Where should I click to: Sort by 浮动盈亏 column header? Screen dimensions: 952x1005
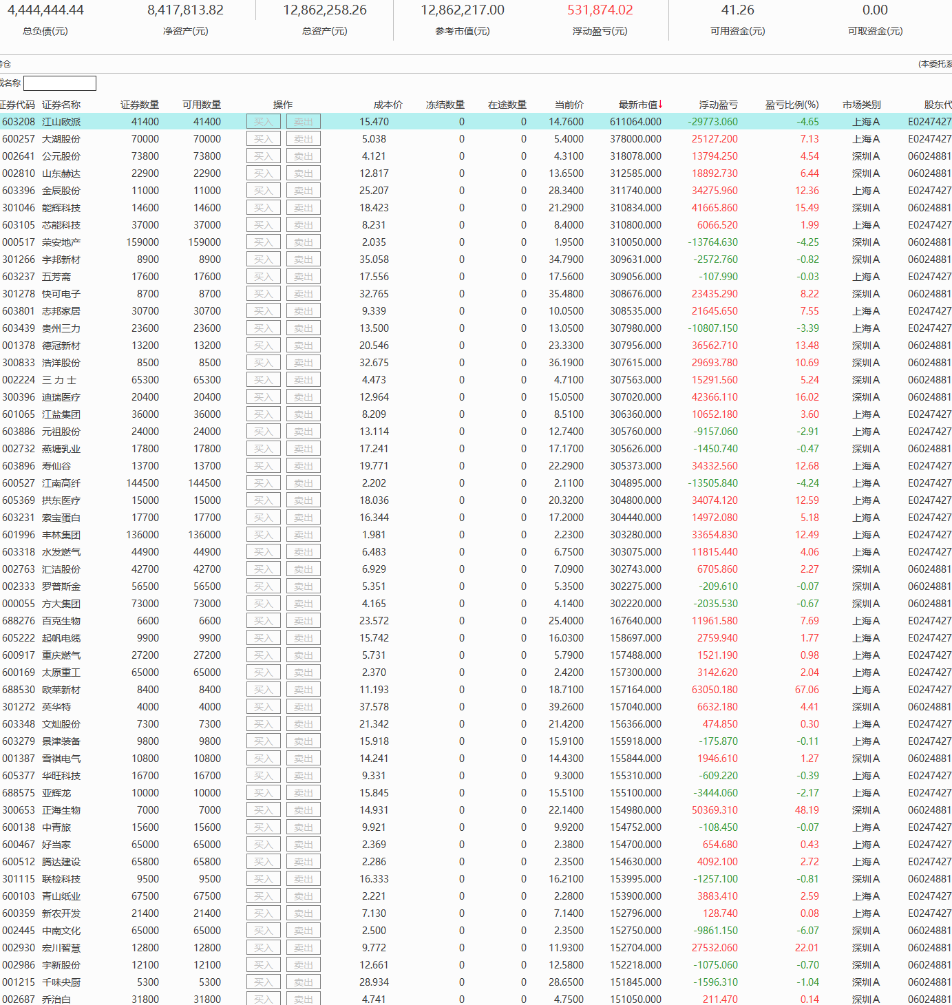click(x=718, y=105)
